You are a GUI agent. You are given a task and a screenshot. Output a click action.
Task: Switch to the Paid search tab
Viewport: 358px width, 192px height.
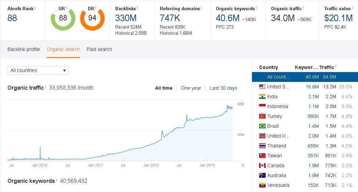click(x=99, y=49)
